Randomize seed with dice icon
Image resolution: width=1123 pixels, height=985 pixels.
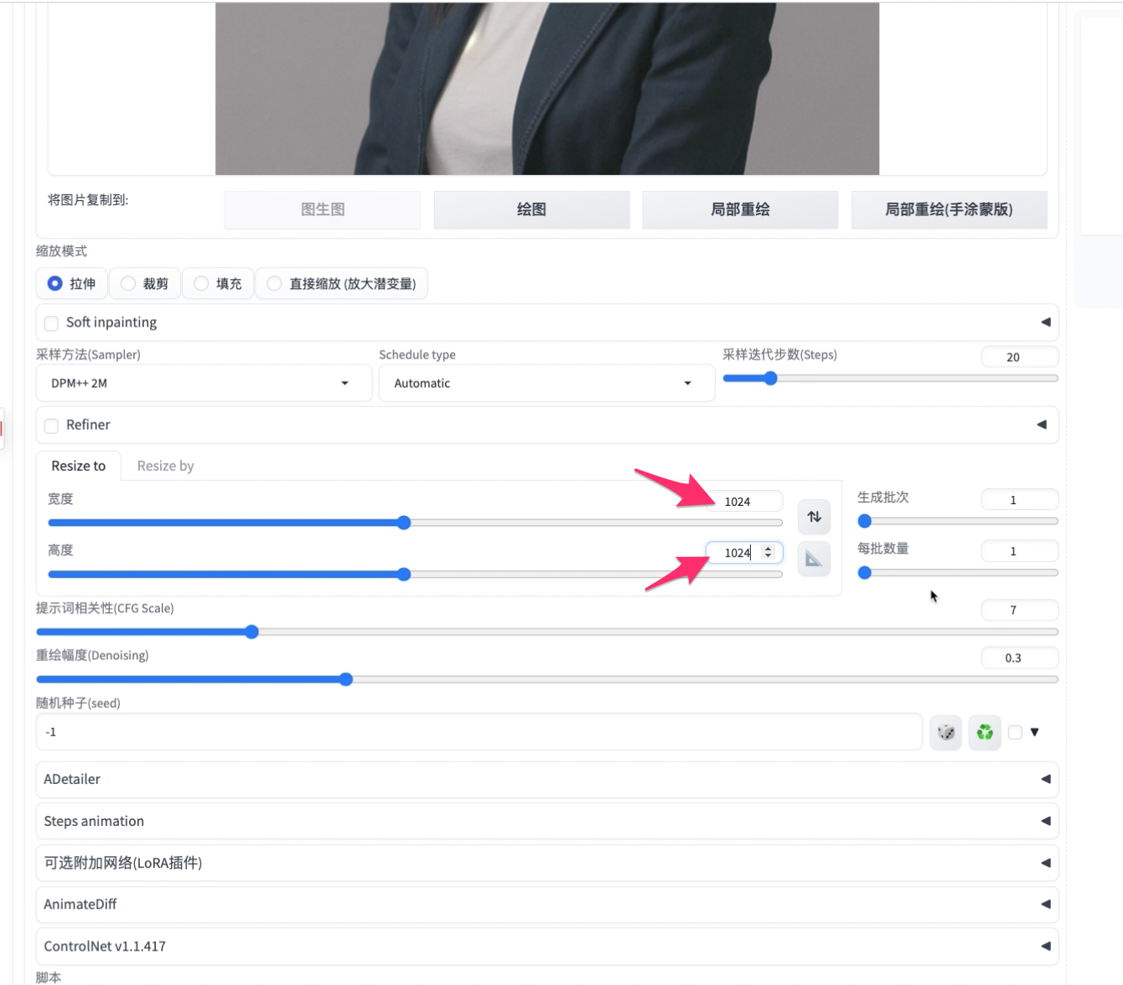click(x=946, y=733)
